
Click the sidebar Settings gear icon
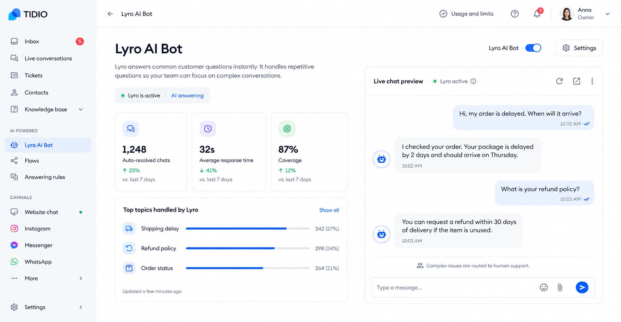click(14, 307)
